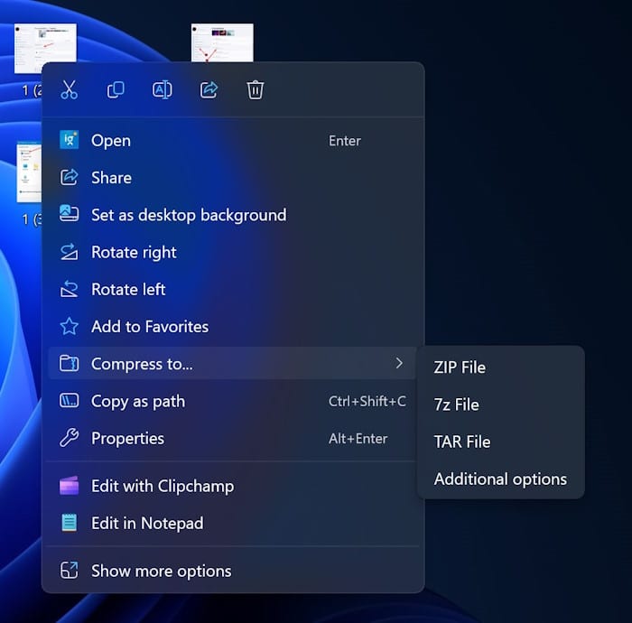Expand the Compress to submenu arrow
The image size is (632, 623).
coord(399,364)
